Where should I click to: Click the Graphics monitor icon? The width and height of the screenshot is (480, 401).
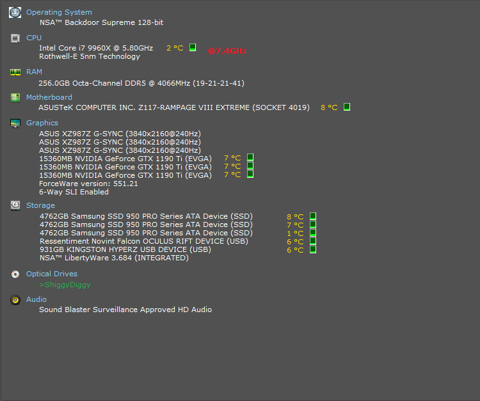coord(15,123)
